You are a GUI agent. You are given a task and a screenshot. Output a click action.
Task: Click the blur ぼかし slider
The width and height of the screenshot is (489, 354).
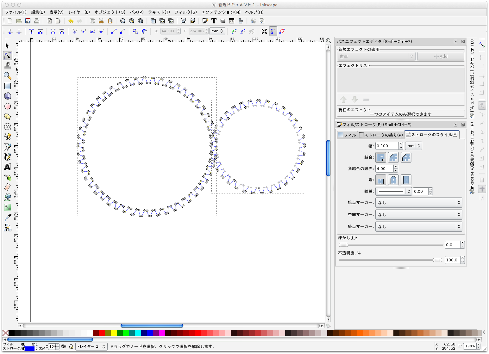tap(391, 245)
